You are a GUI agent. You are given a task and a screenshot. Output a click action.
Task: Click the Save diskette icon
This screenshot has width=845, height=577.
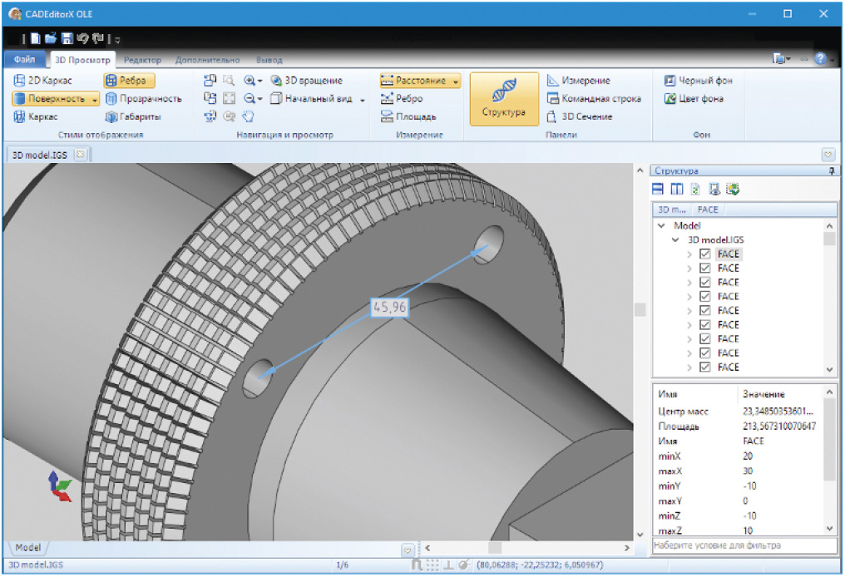click(67, 39)
